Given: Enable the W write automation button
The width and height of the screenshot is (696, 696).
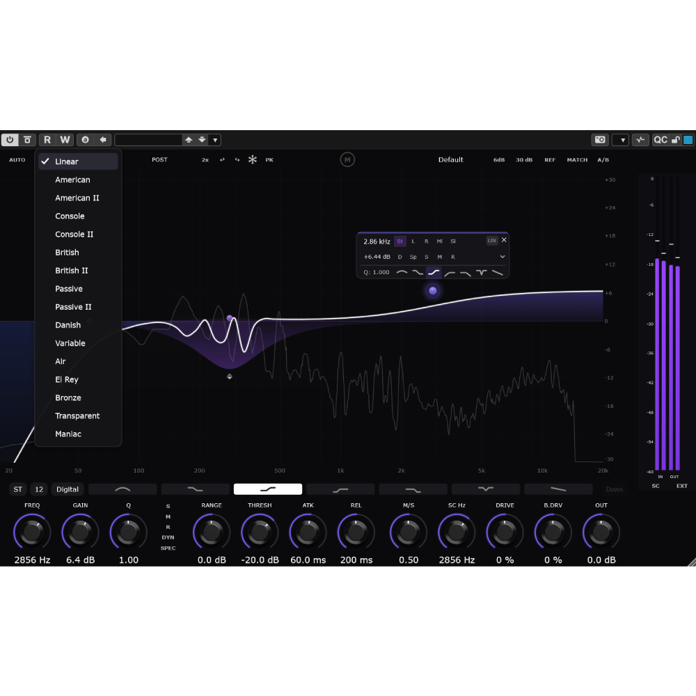Looking at the screenshot, I should point(65,140).
